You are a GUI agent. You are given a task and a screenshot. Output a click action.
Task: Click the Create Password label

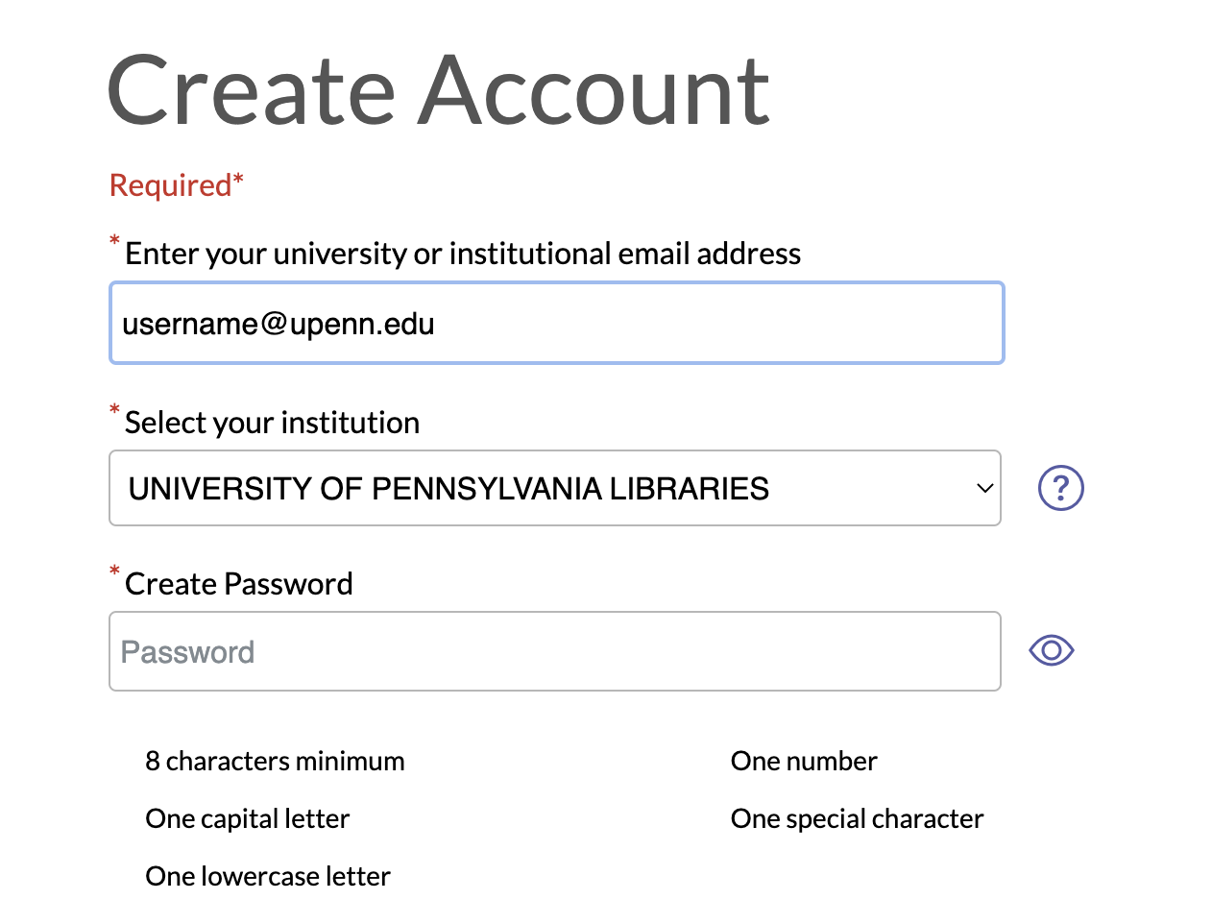tap(239, 584)
